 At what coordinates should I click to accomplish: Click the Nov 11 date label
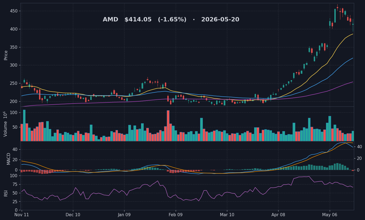click(22, 215)
